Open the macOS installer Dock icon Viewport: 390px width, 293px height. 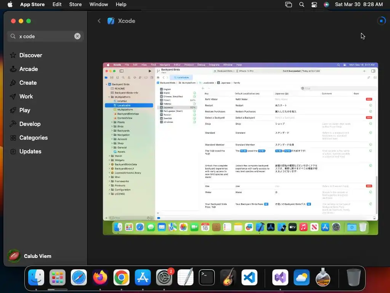tap(323, 277)
